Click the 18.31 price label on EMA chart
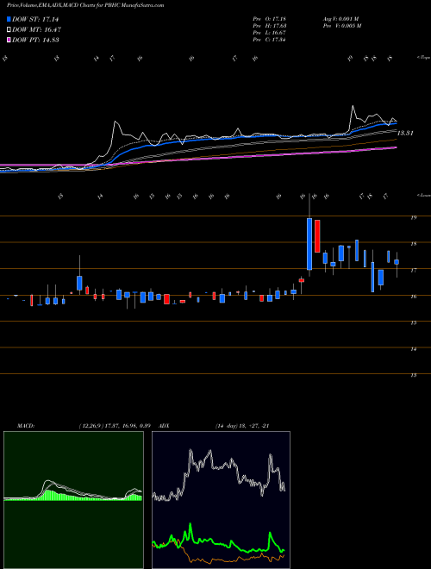The width and height of the screenshot is (431, 569). tap(405, 133)
